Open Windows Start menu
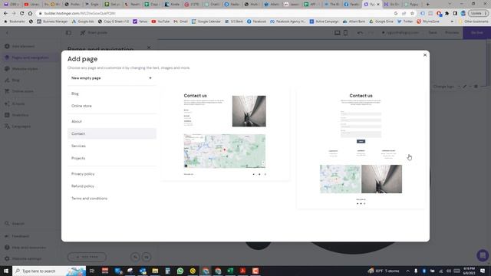The width and height of the screenshot is (491, 276). pos(6,271)
